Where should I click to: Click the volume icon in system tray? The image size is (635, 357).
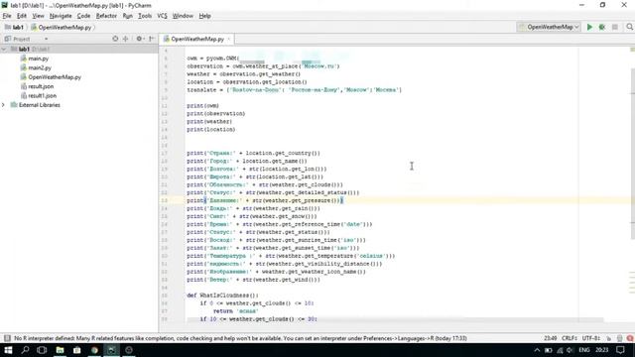coord(570,350)
